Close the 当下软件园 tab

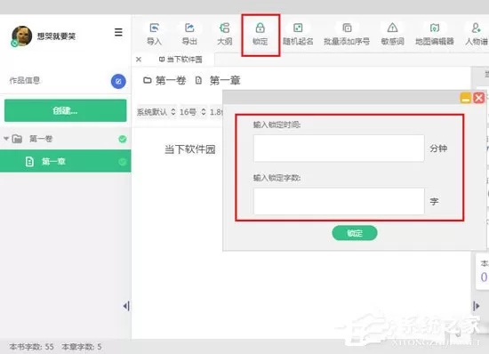point(139,60)
